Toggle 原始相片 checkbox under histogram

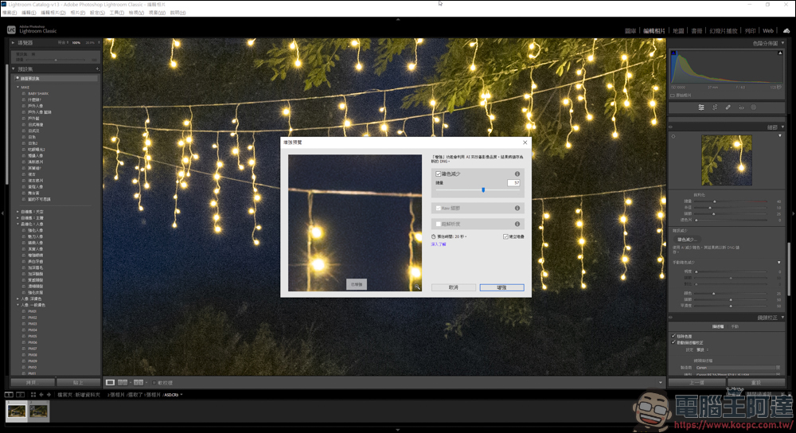pyautogui.click(x=673, y=96)
